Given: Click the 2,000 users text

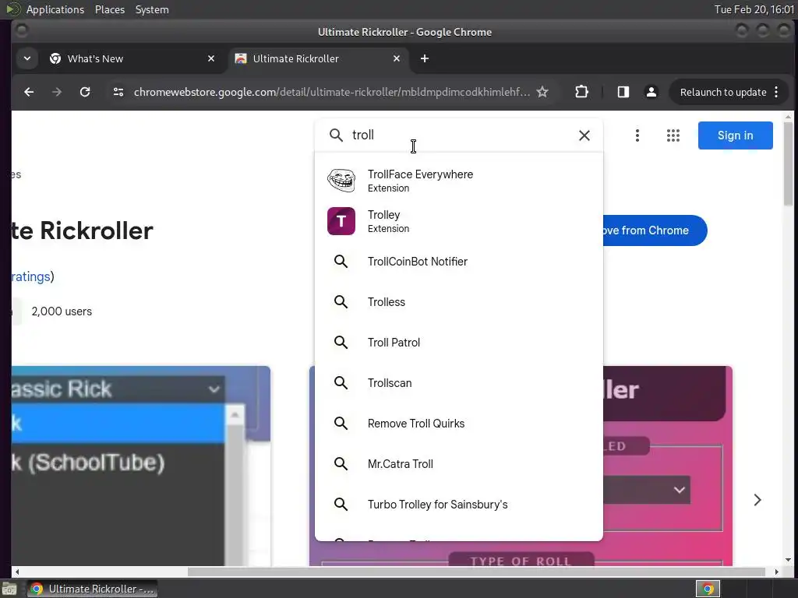Looking at the screenshot, I should (62, 311).
